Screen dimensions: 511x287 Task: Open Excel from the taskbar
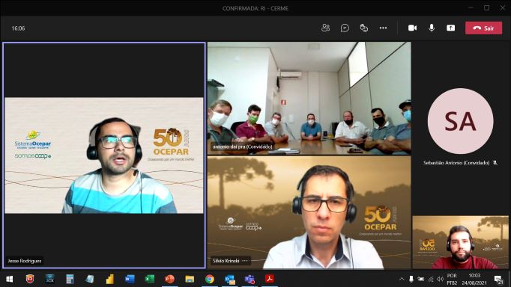pos(150,279)
